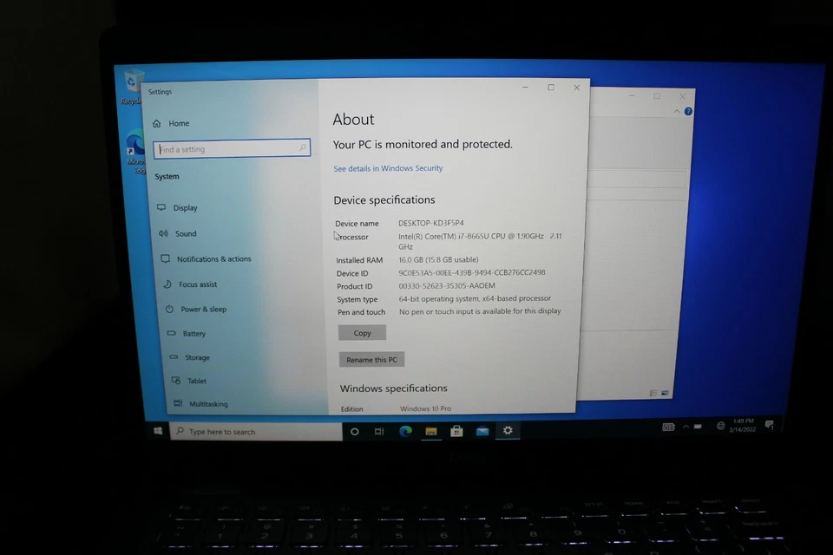Open Sound settings
This screenshot has width=833, height=555.
coord(178,233)
